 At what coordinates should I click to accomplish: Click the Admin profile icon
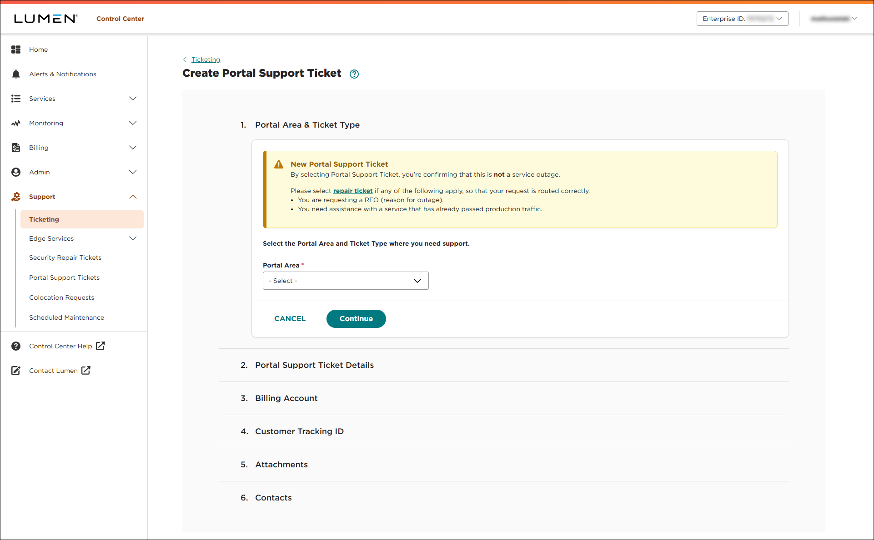(16, 172)
